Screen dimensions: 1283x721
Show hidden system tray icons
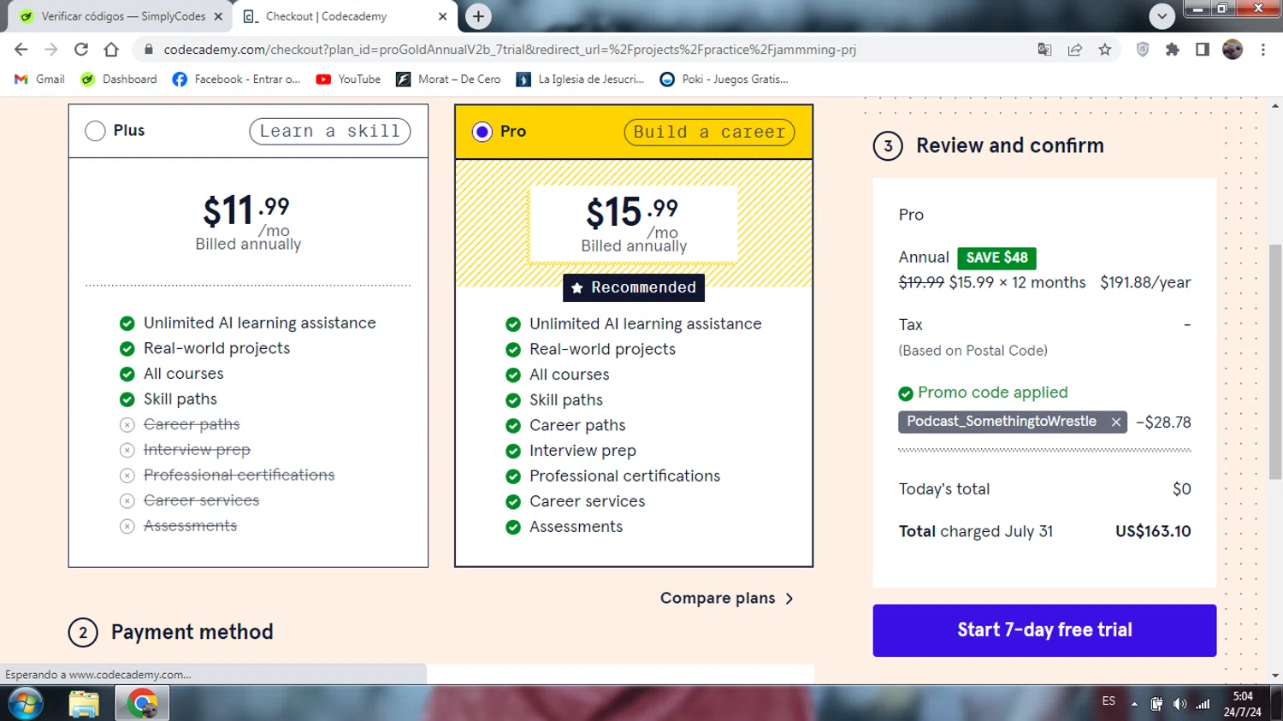tap(1134, 704)
